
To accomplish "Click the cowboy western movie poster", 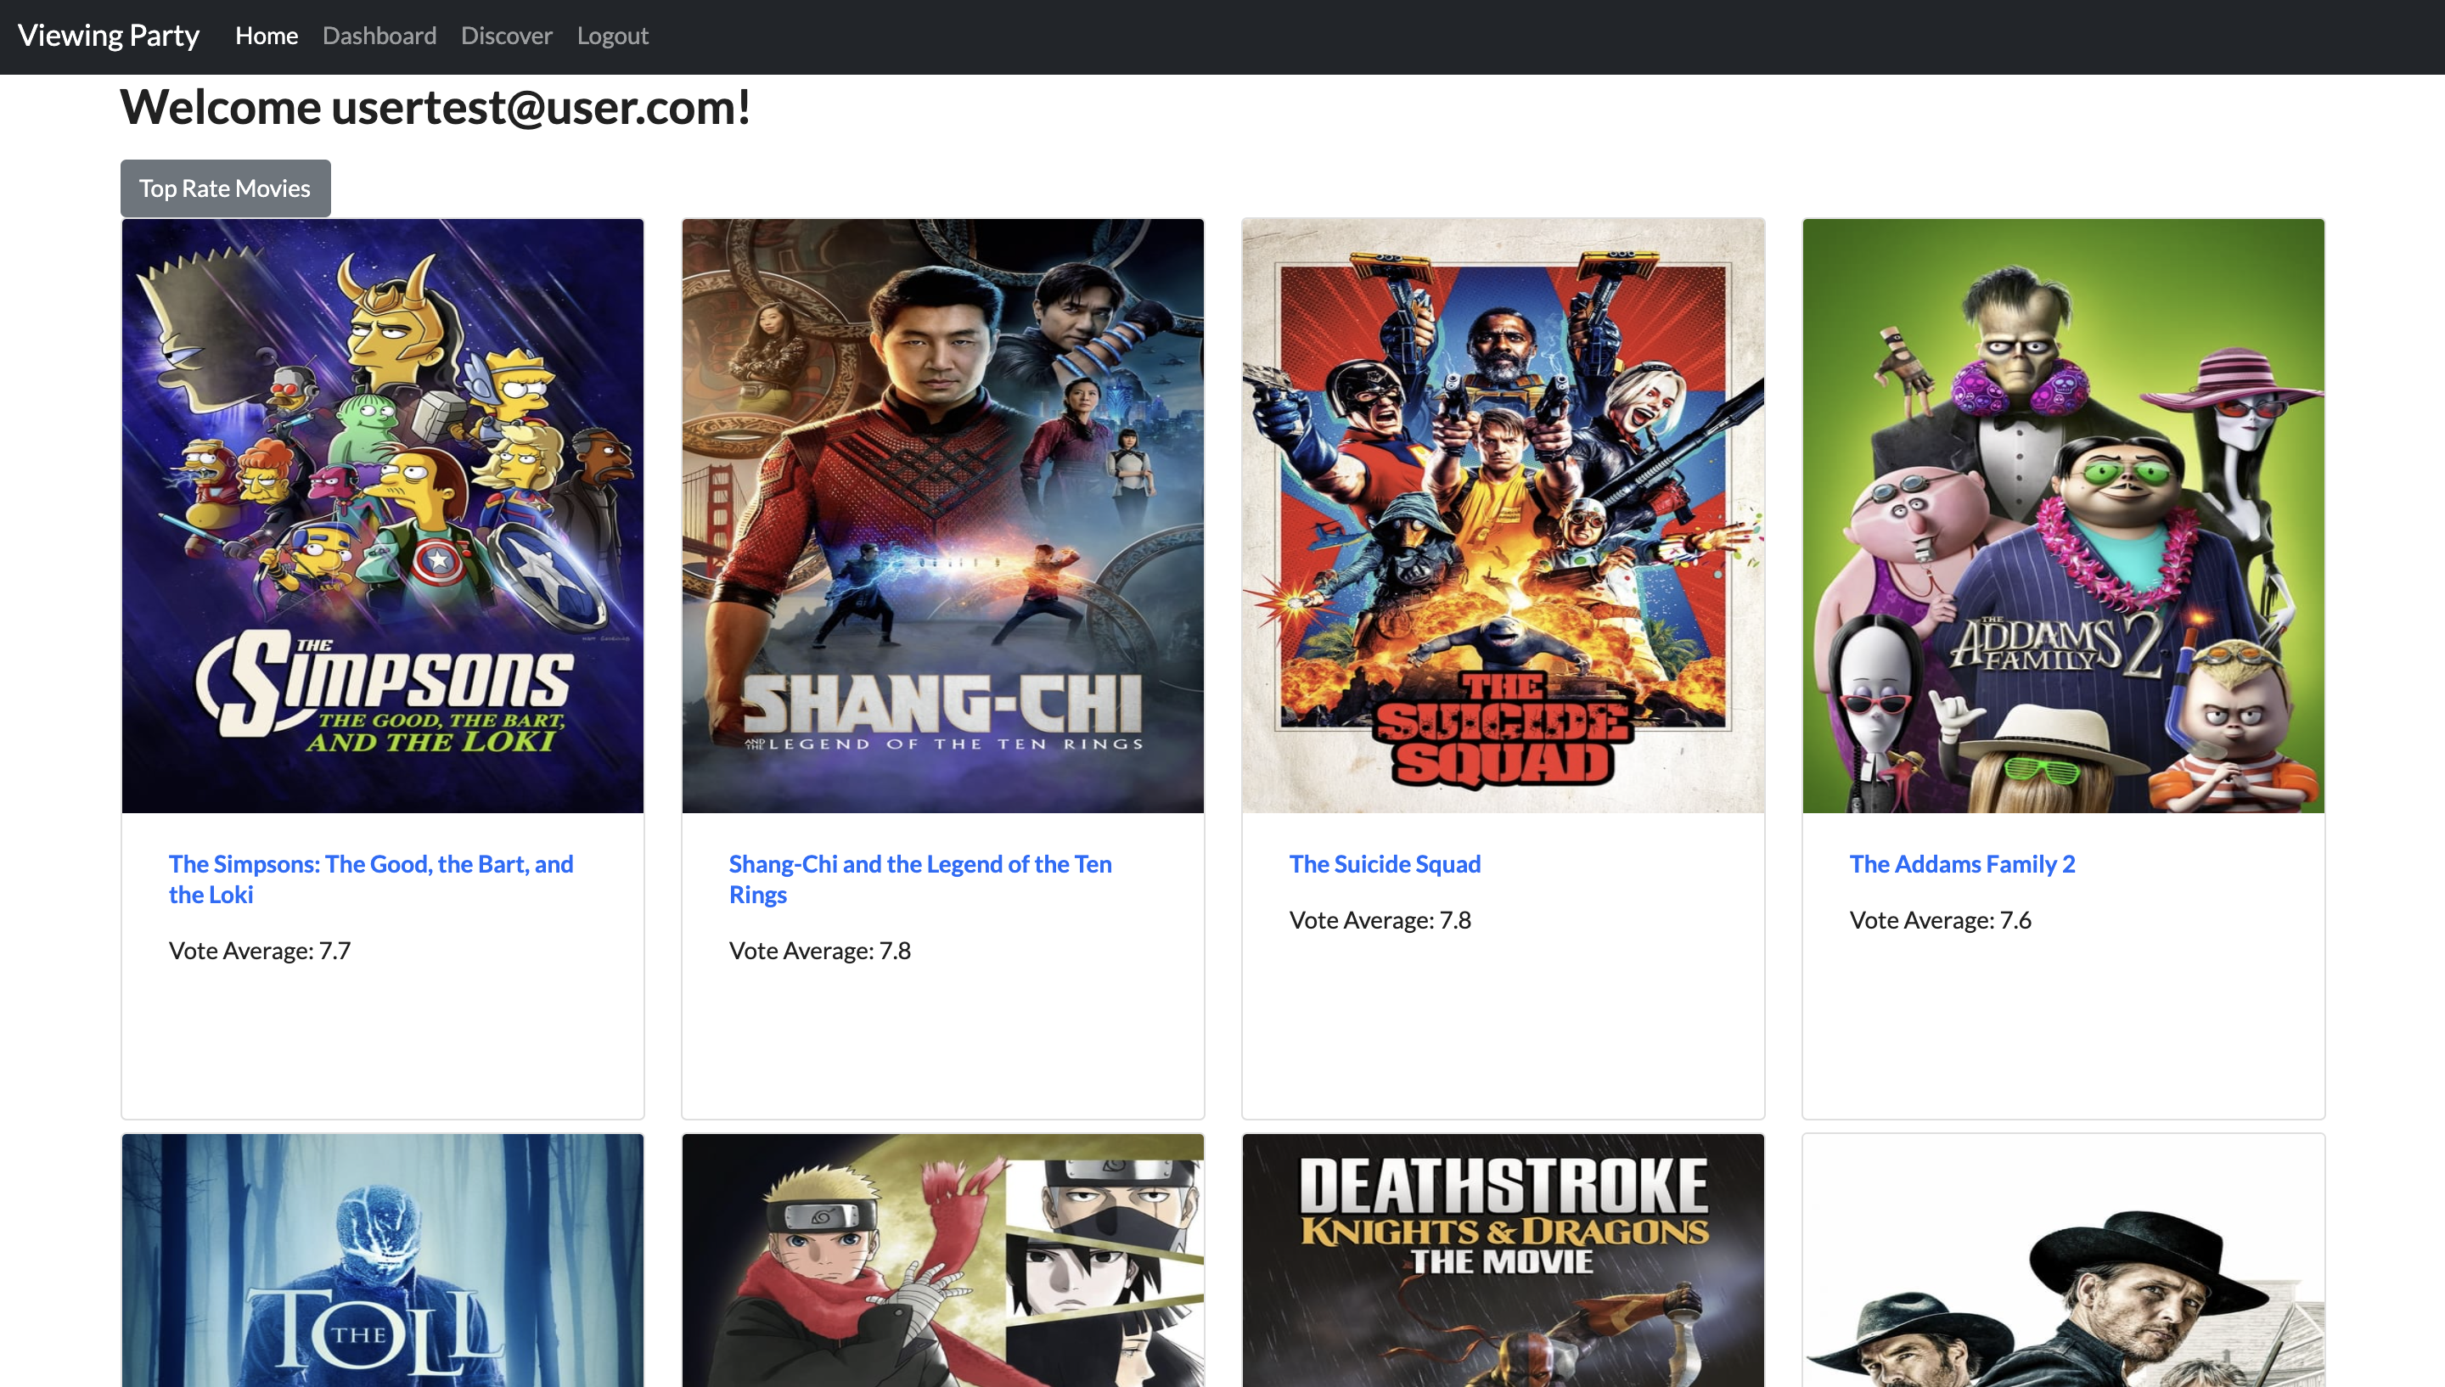I will tap(2062, 1260).
